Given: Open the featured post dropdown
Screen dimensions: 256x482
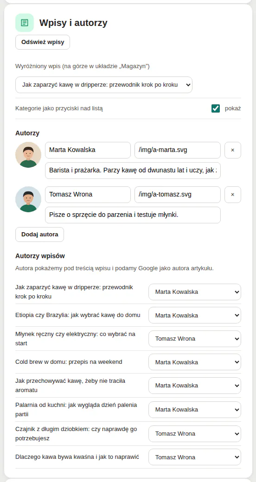Looking at the screenshot, I should click(x=104, y=85).
